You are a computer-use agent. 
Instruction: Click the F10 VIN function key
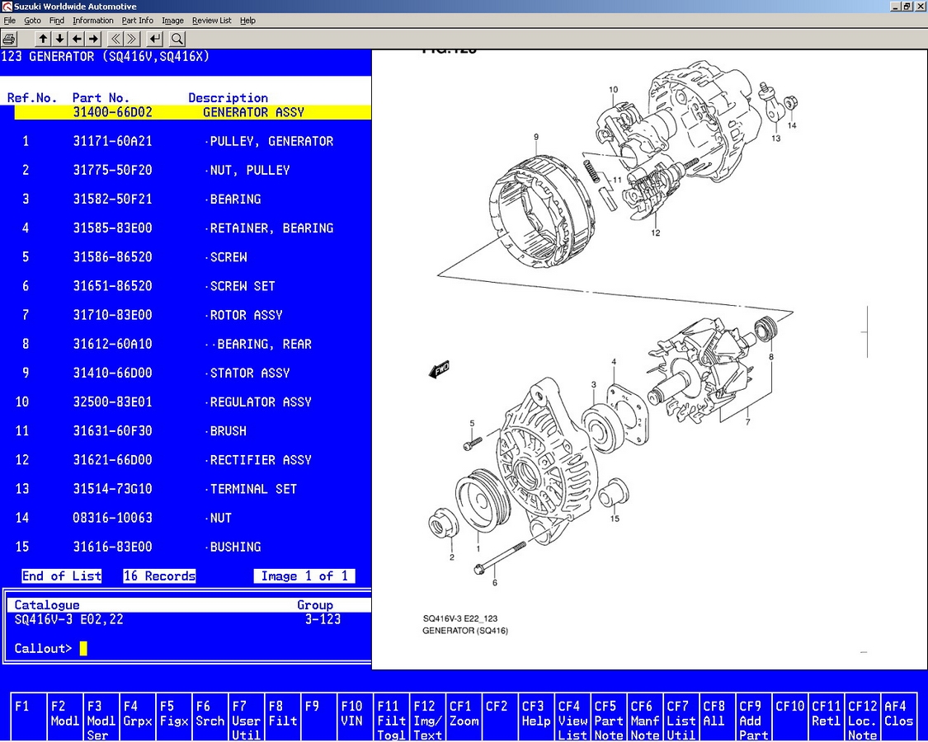point(355,716)
